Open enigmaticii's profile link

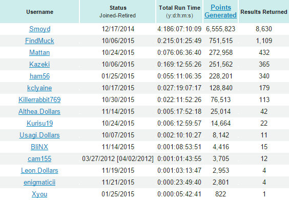[x=39, y=183]
